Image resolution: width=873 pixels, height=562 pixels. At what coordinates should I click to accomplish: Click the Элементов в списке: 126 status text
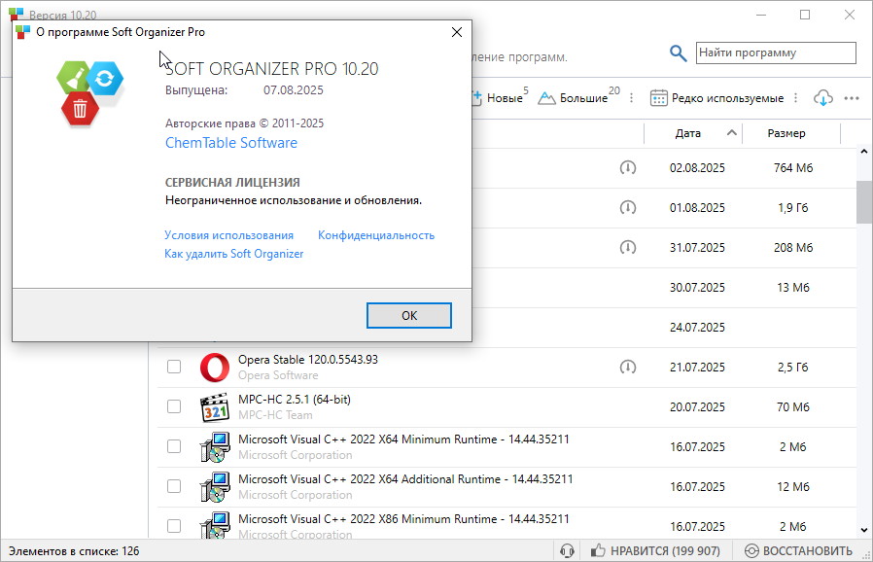click(x=74, y=551)
